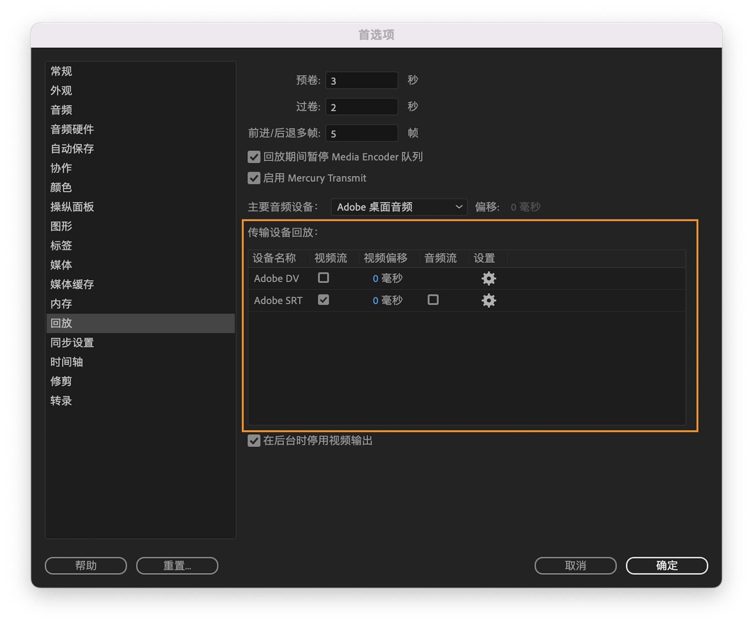This screenshot has height=625, width=753.
Task: Confirm preferences with 确定 button
Action: pyautogui.click(x=666, y=565)
